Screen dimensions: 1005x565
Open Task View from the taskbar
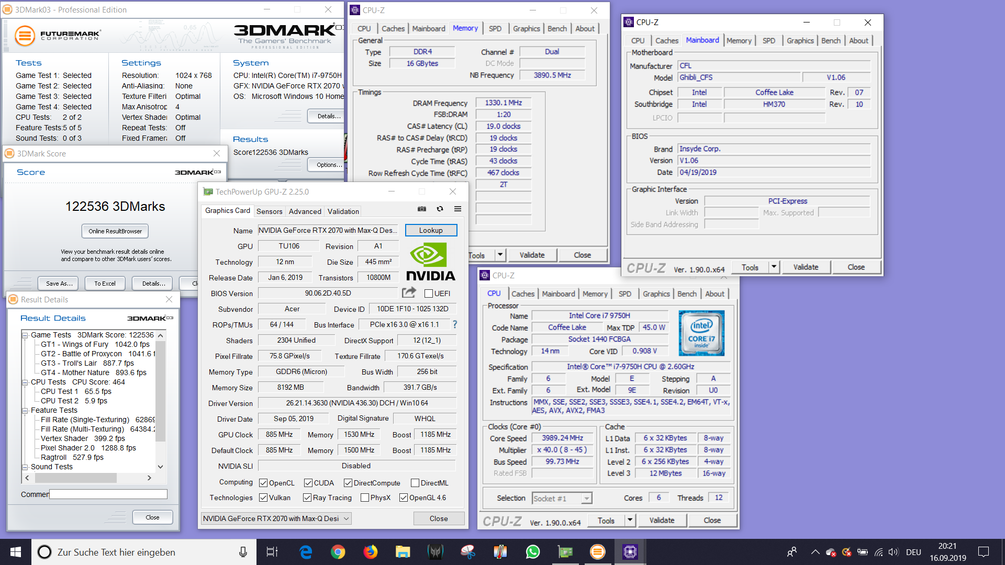pos(272,552)
